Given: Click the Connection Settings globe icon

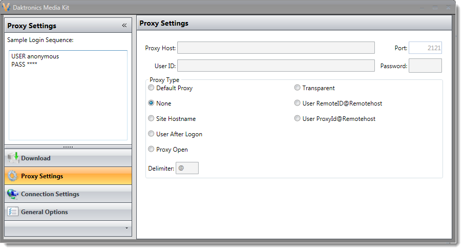Looking at the screenshot, I should [13, 194].
